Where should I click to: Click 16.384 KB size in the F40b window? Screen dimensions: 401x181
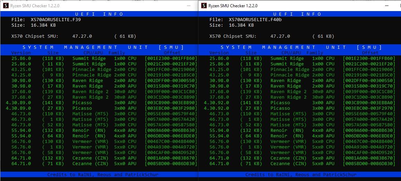pyautogui.click(x=241, y=25)
